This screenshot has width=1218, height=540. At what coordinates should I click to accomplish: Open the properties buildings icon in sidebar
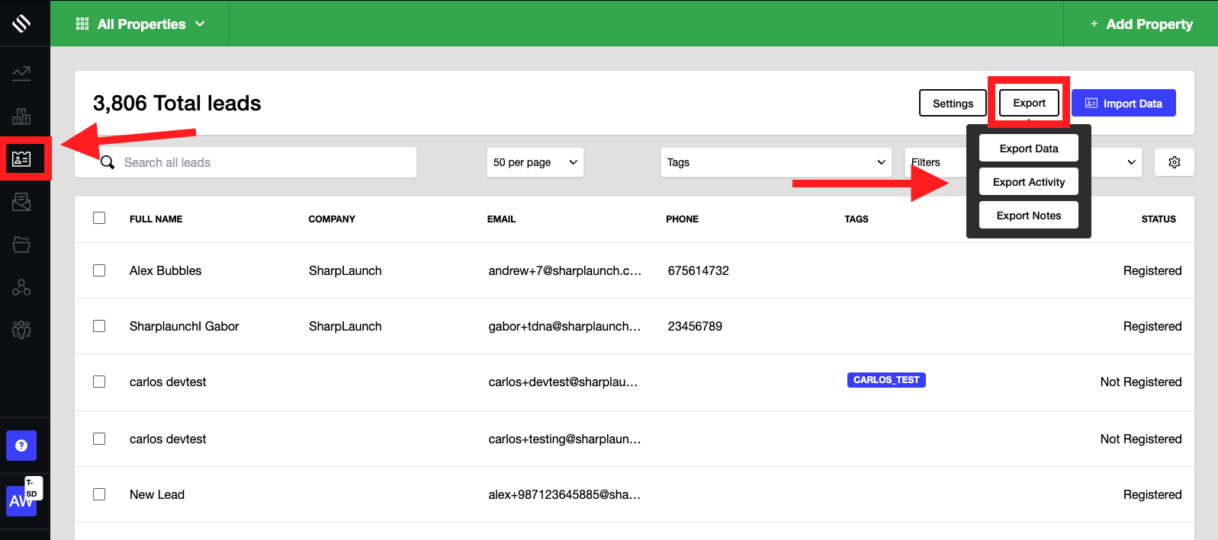(x=21, y=117)
